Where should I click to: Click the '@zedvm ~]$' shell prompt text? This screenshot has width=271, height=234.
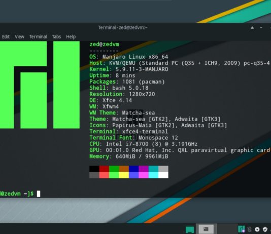(x=17, y=194)
